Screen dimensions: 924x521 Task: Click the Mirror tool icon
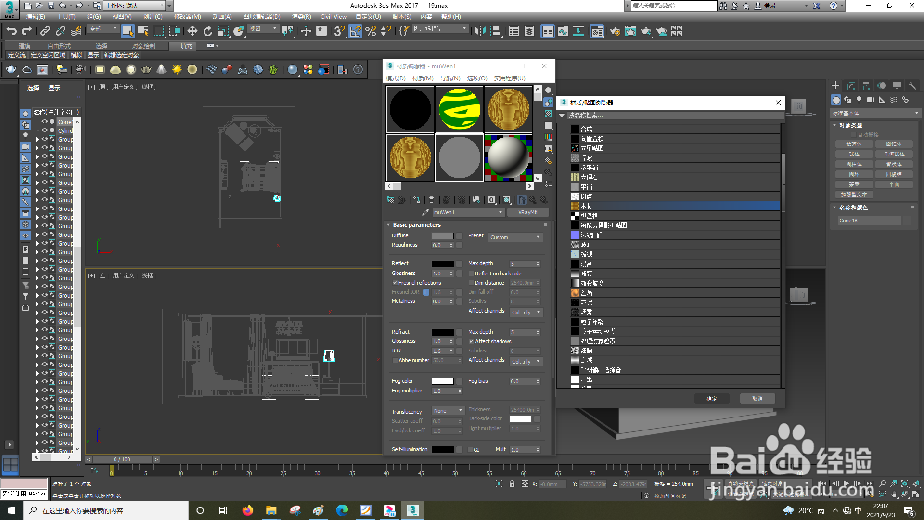(480, 32)
